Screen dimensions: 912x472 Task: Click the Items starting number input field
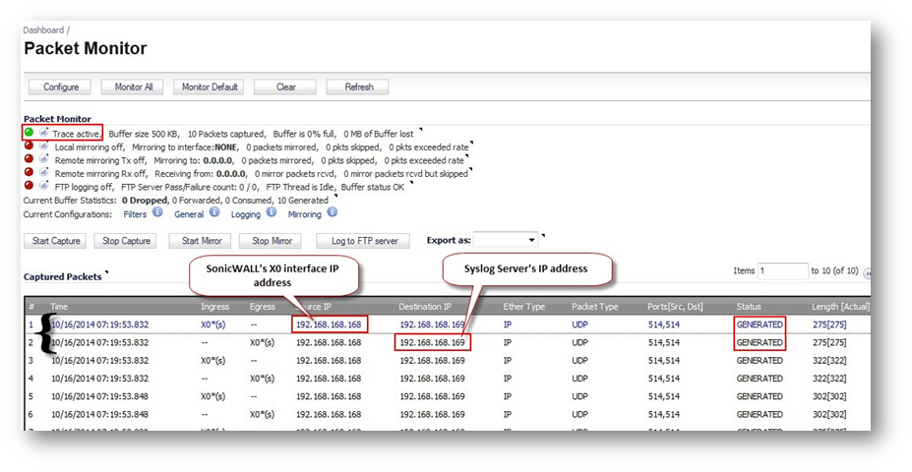click(x=781, y=270)
